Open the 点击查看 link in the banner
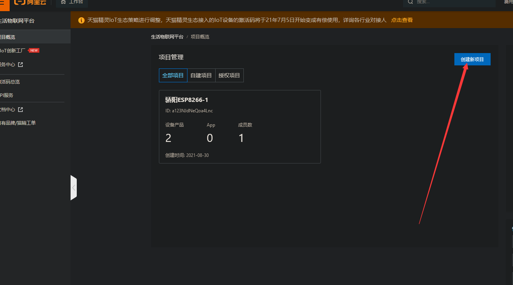513x285 pixels. pos(402,20)
